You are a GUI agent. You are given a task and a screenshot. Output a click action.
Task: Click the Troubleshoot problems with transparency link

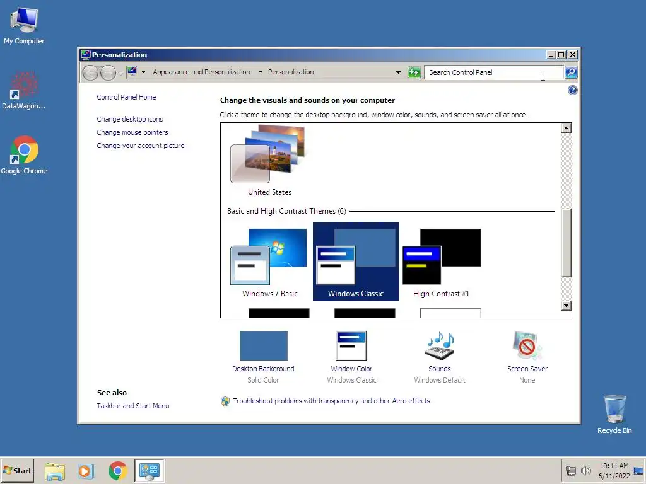pos(331,401)
